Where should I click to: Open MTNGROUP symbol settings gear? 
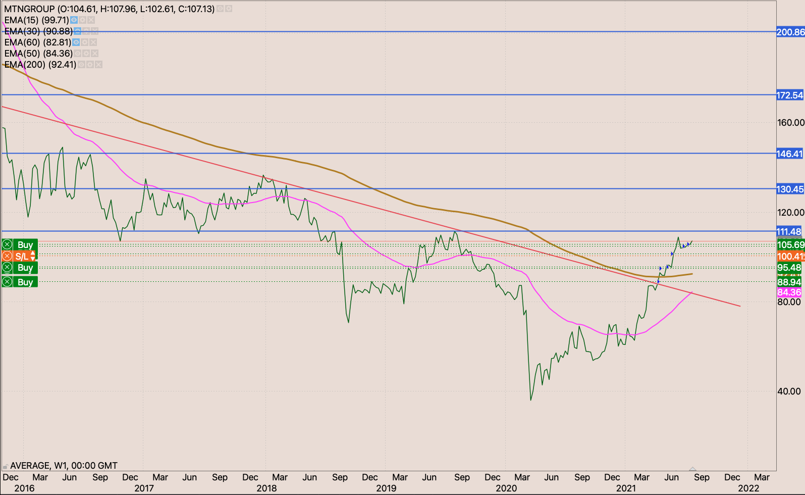(229, 9)
